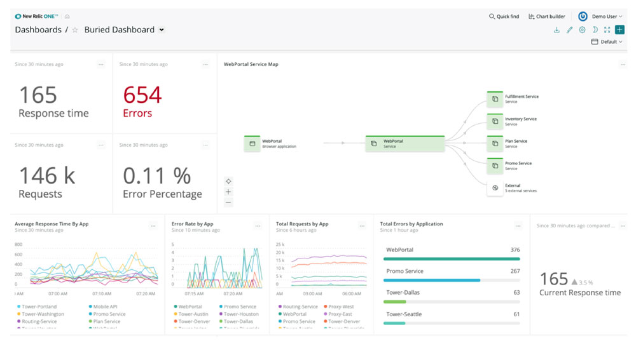Click the 0.11 % Error Percentage value

pos(157,176)
